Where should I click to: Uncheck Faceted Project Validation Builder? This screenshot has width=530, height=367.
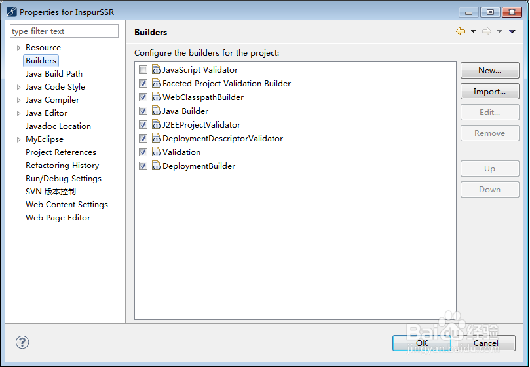click(143, 83)
